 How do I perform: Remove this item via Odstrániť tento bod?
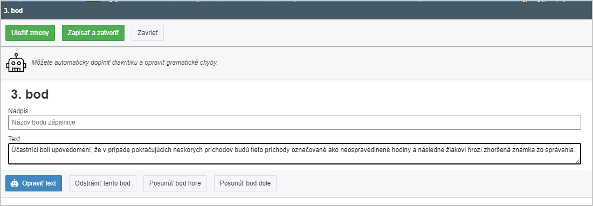(x=102, y=183)
